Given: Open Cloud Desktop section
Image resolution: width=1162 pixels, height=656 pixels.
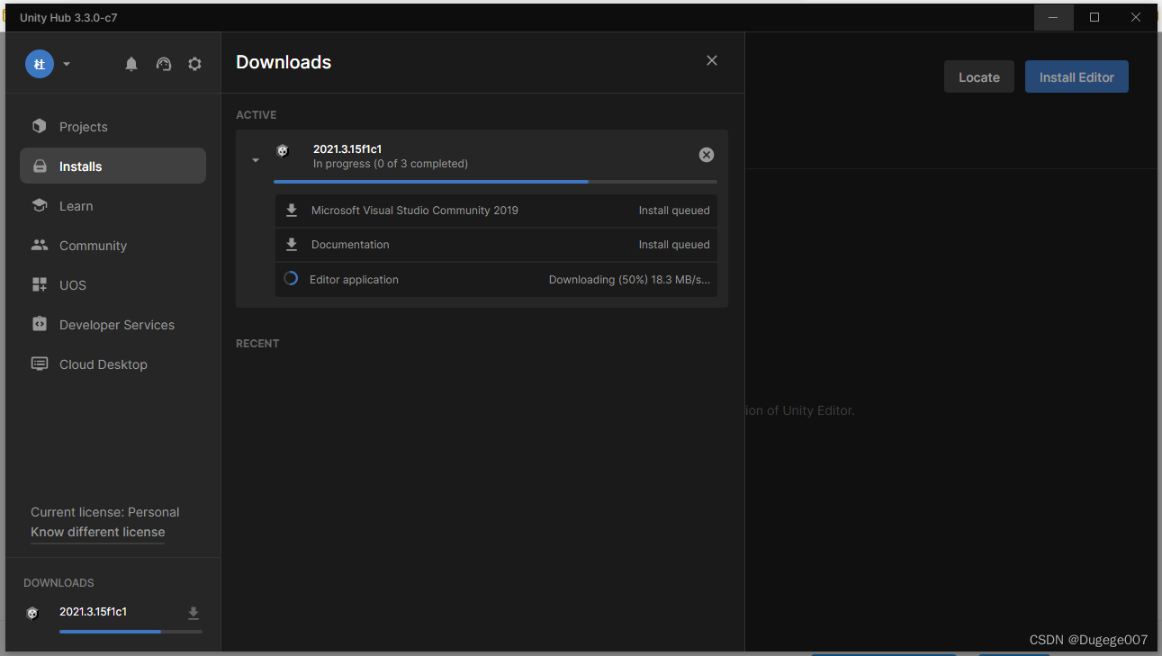Looking at the screenshot, I should click(113, 364).
